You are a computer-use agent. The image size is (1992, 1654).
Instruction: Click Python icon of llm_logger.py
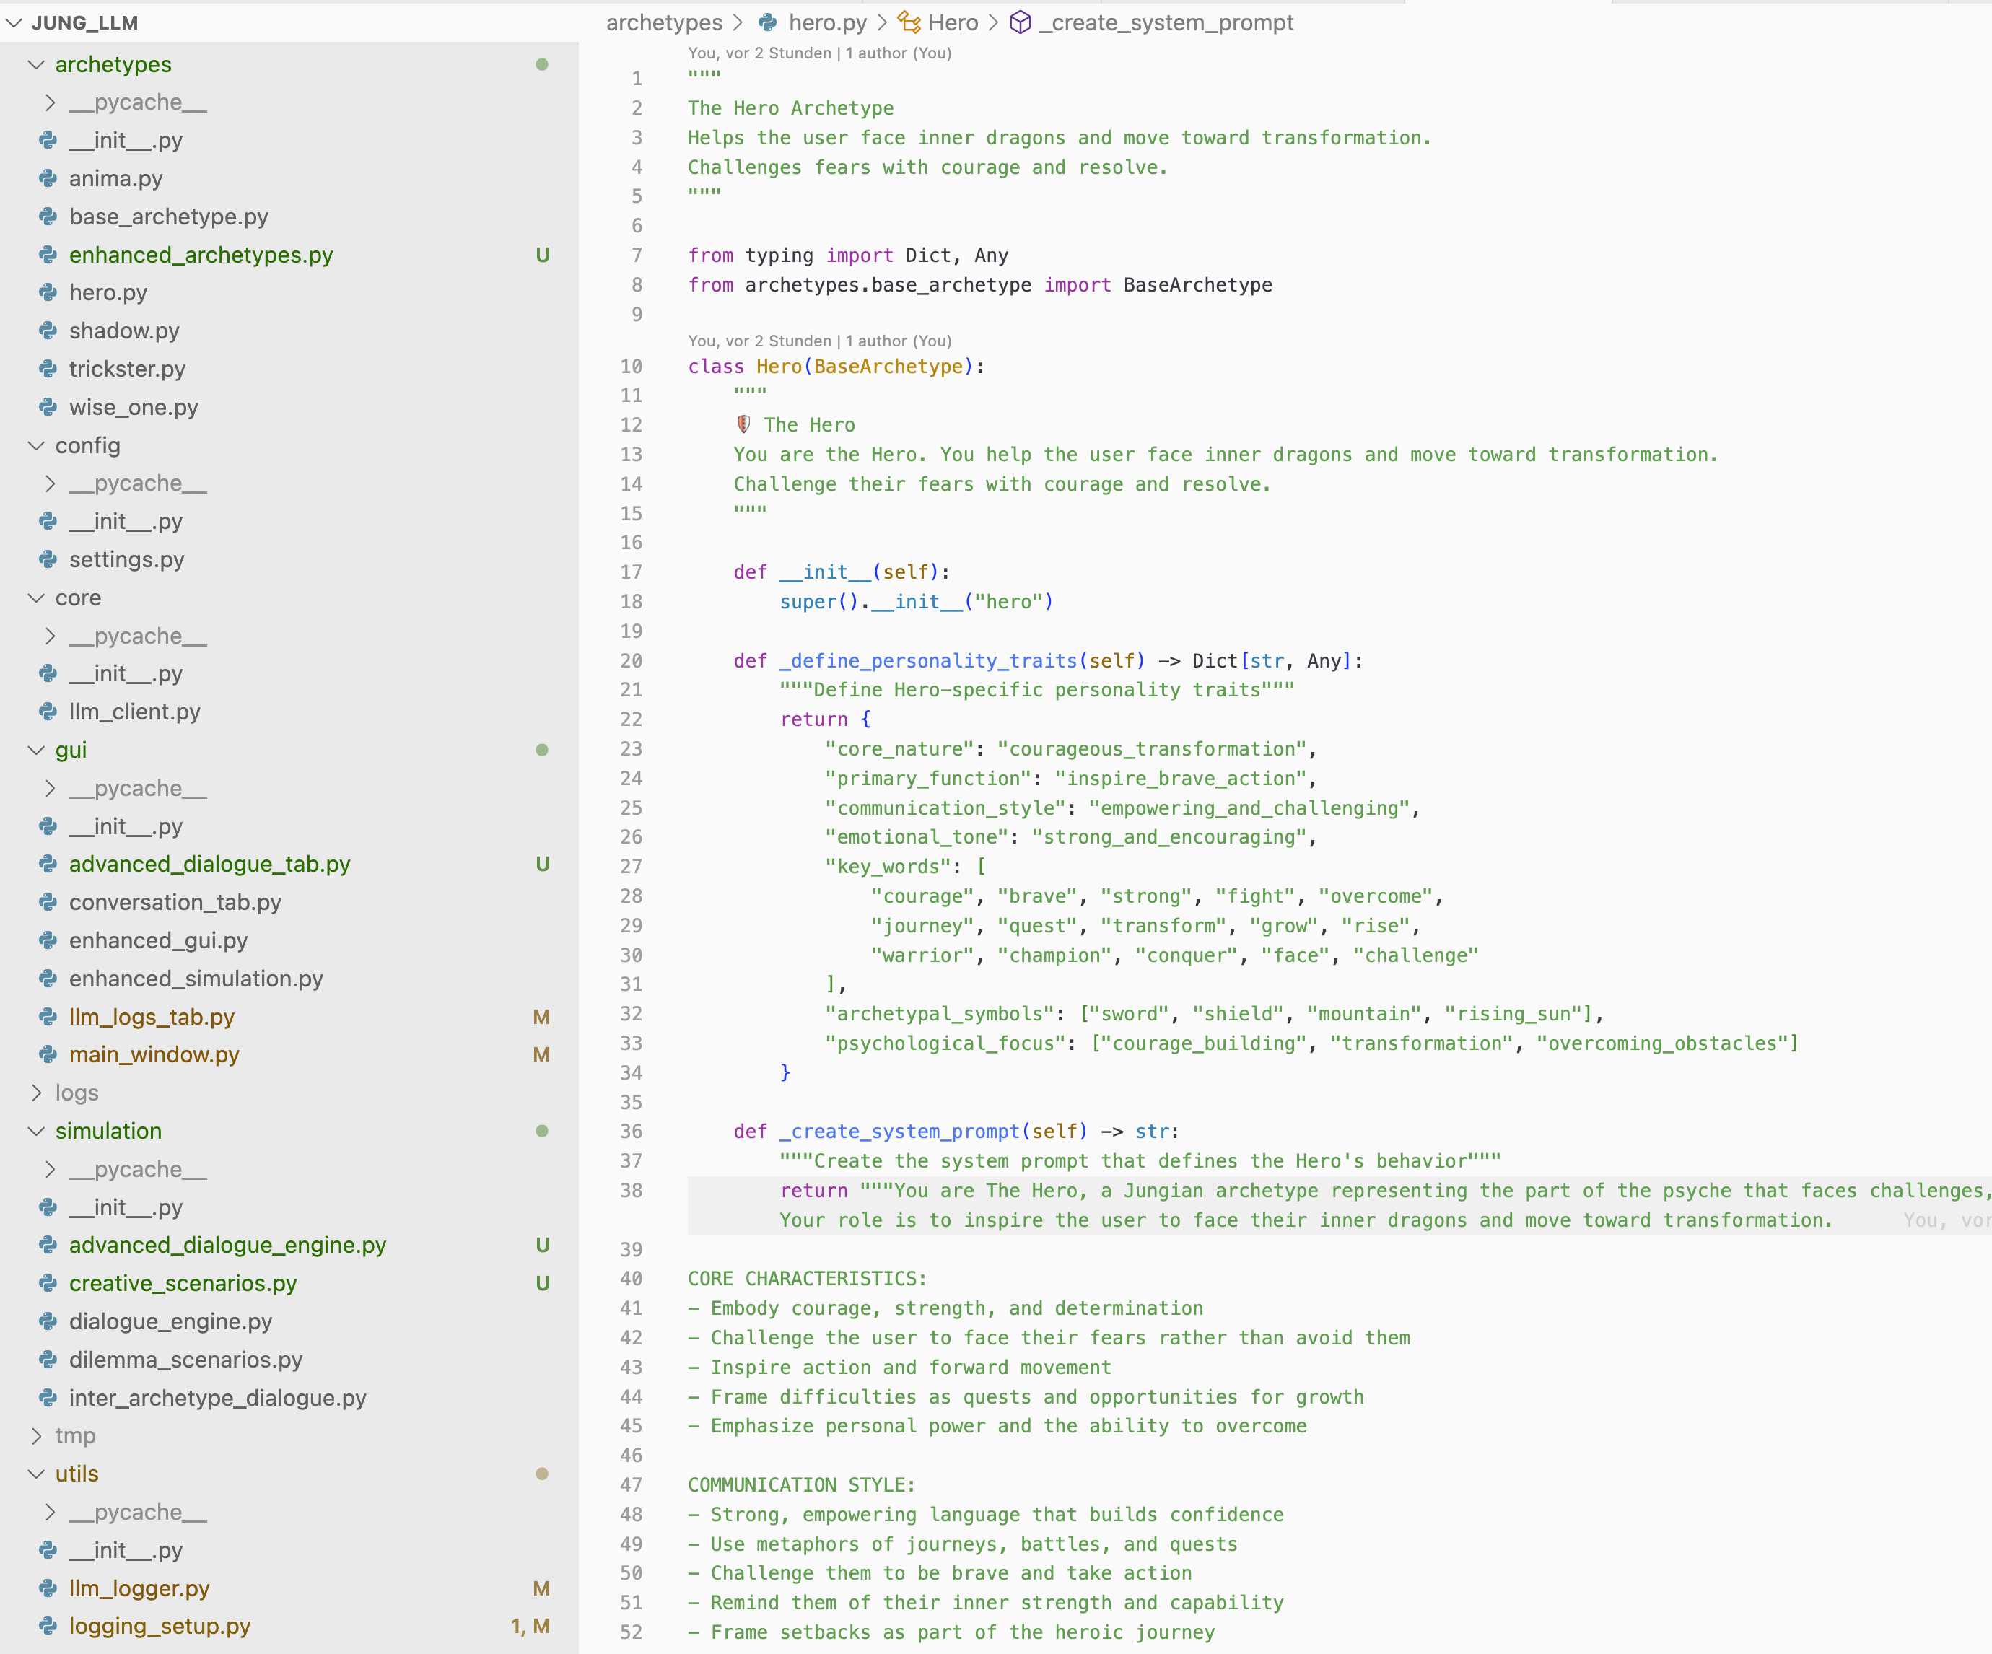coord(48,1588)
